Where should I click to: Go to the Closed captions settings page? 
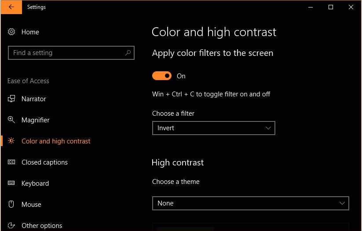click(x=44, y=162)
